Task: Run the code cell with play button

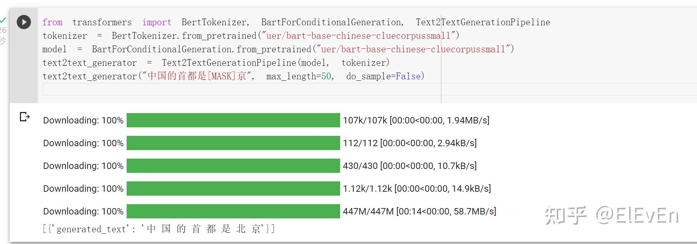Action: pos(24,22)
